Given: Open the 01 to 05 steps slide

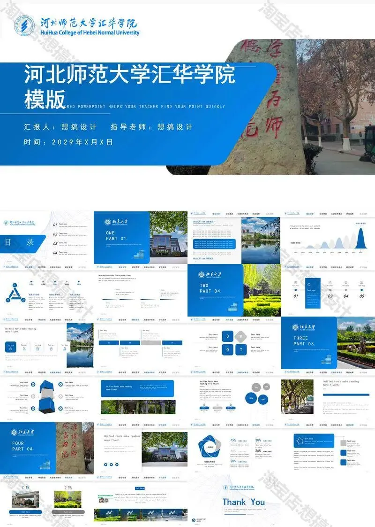Looking at the screenshot, I should click(x=328, y=290).
